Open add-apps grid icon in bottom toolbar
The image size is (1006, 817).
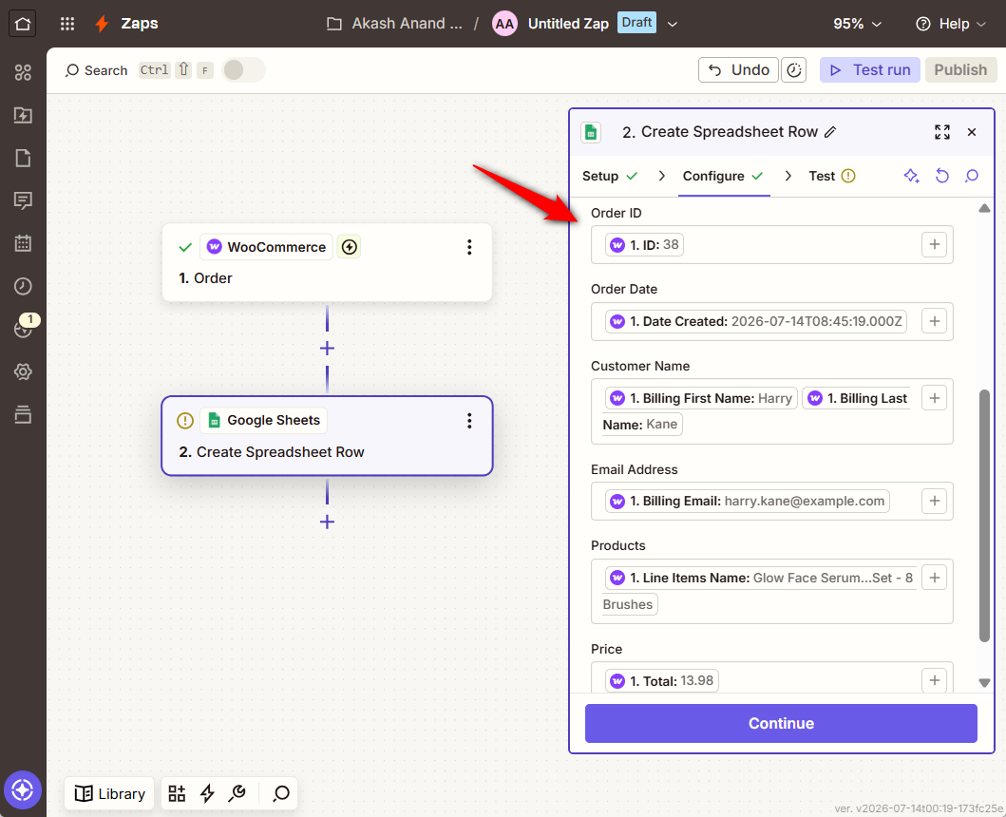(177, 793)
